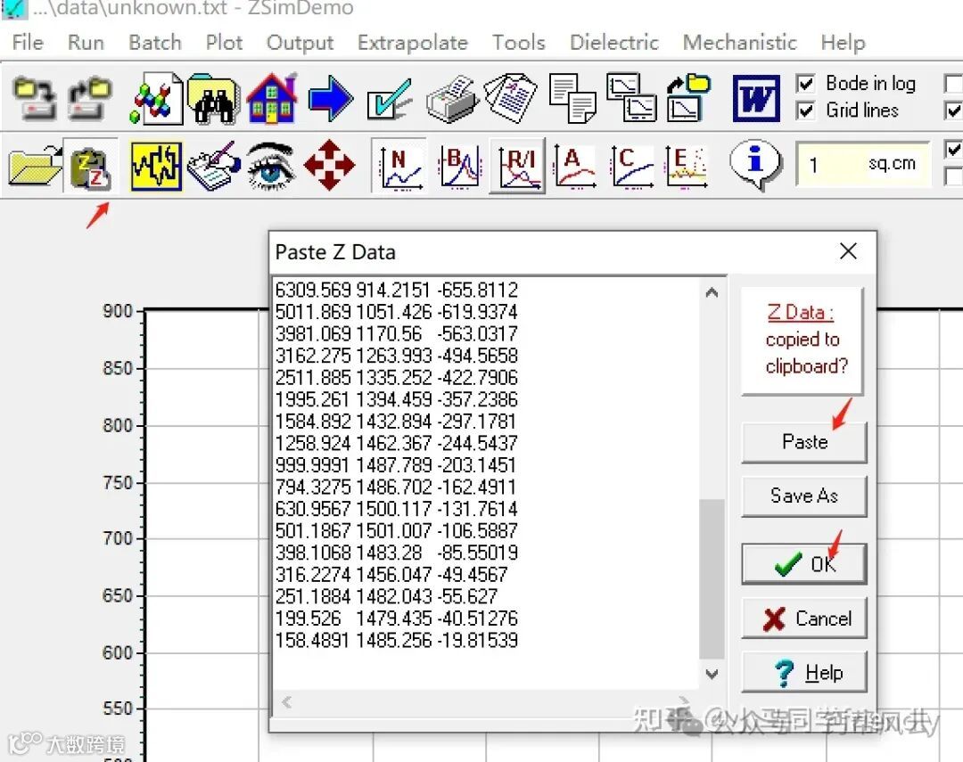Click the Cancel button
This screenshot has width=963, height=762.
point(804,619)
